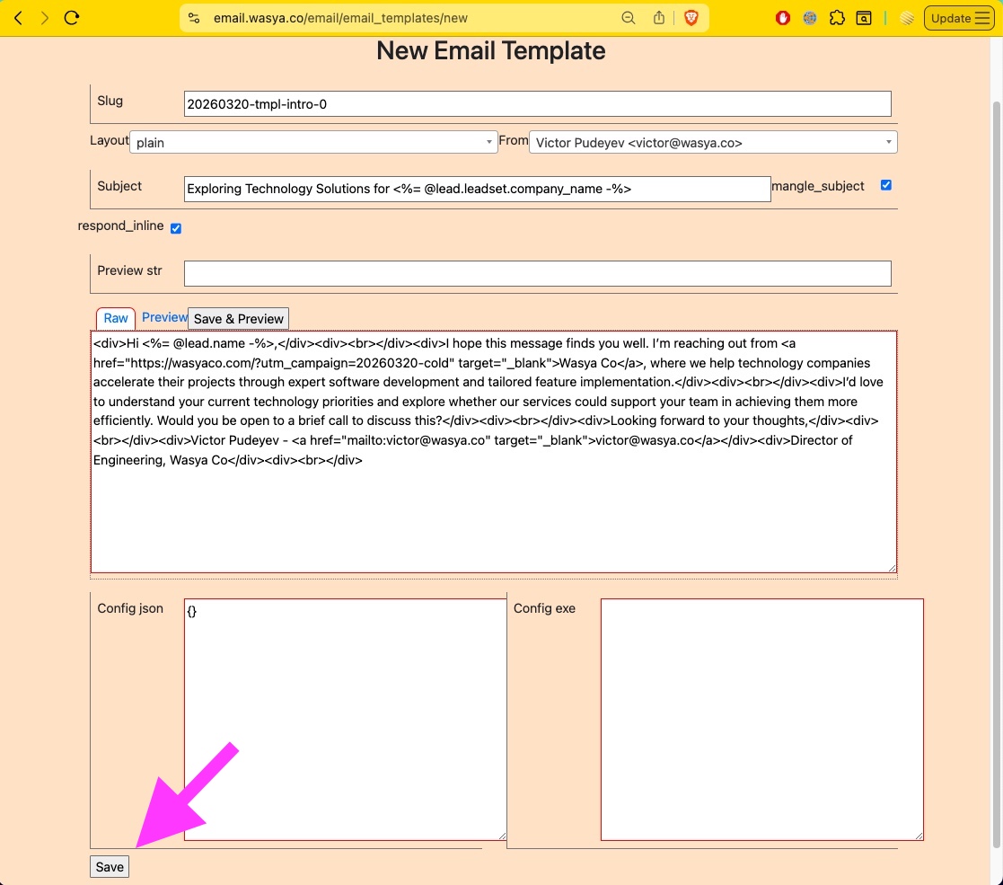Switch to the Preview tab
Viewport: 1003px width, 885px height.
point(164,317)
